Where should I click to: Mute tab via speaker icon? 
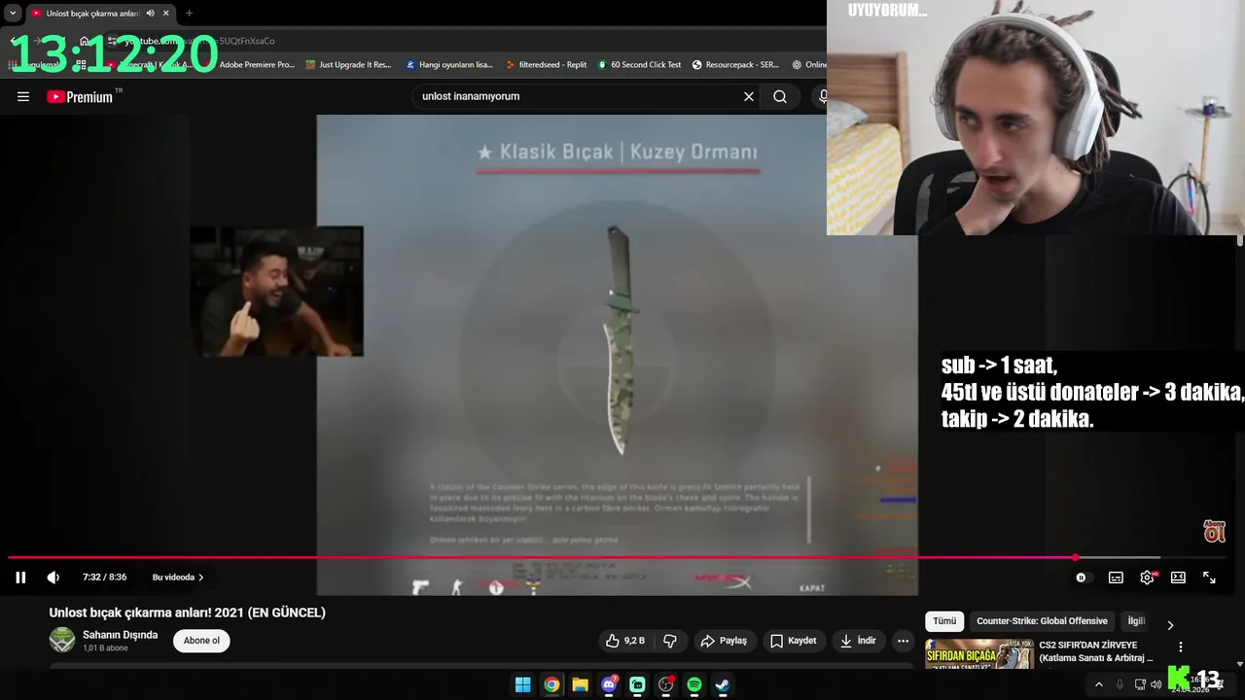pyautogui.click(x=150, y=14)
